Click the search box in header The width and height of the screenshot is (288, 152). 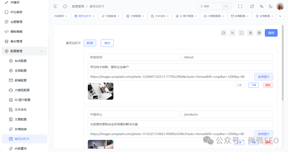click(215, 6)
